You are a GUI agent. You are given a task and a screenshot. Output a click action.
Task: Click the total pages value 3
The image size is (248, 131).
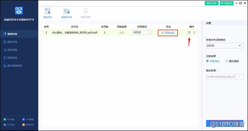pos(105,33)
